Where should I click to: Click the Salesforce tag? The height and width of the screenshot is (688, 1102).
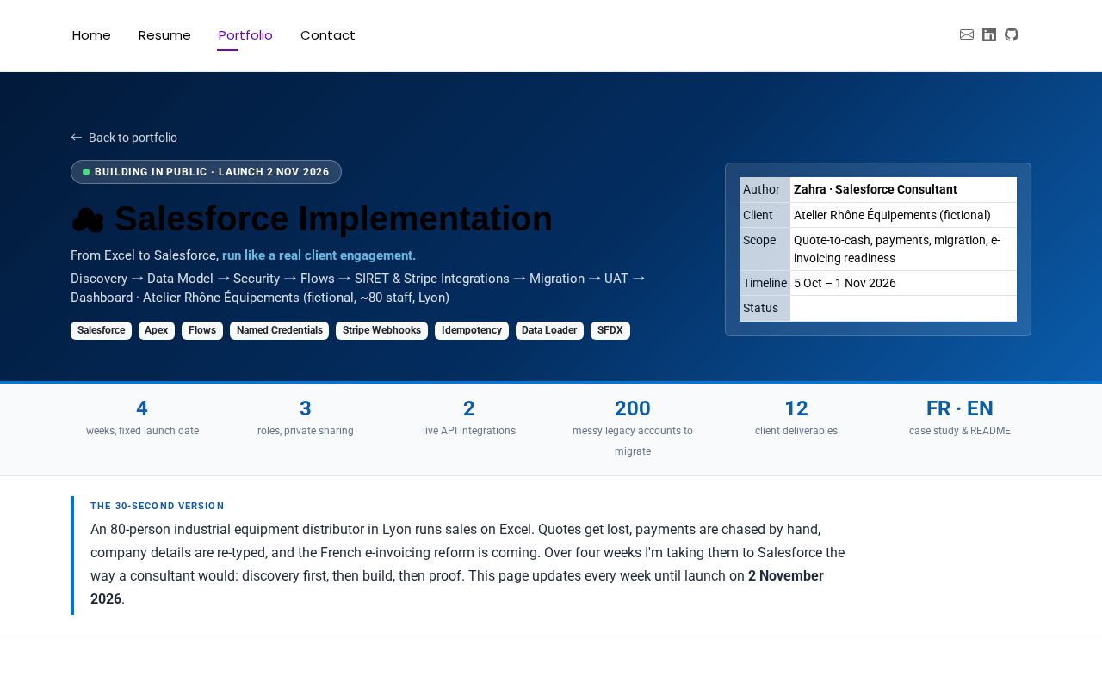pos(101,330)
